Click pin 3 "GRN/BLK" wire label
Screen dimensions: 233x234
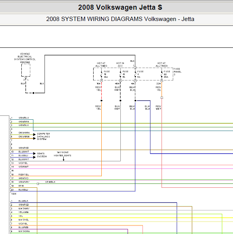pyautogui.click(x=24, y=125)
